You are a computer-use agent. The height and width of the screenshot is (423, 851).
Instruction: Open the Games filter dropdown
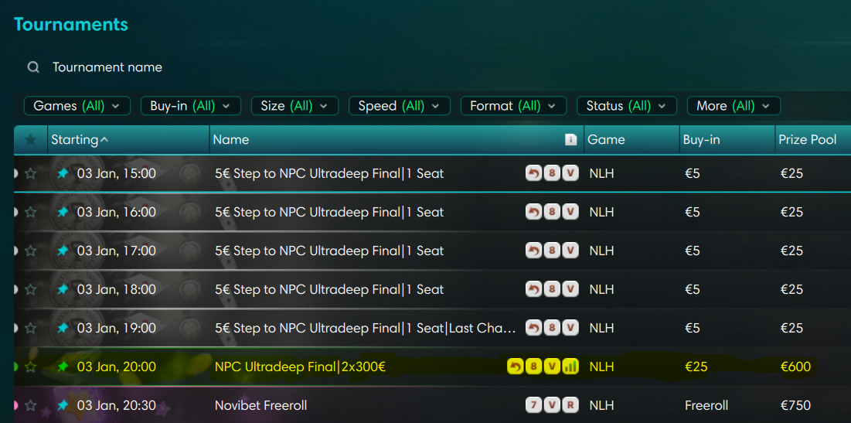pos(77,106)
